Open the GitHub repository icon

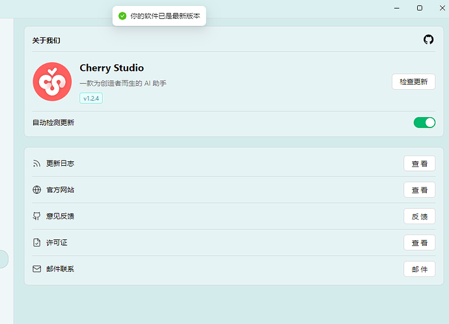click(428, 40)
